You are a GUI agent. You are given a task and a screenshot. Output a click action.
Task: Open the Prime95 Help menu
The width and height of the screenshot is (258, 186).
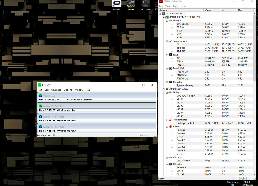point(88,90)
